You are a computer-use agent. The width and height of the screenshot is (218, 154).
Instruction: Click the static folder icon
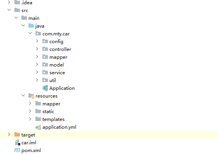38,111
